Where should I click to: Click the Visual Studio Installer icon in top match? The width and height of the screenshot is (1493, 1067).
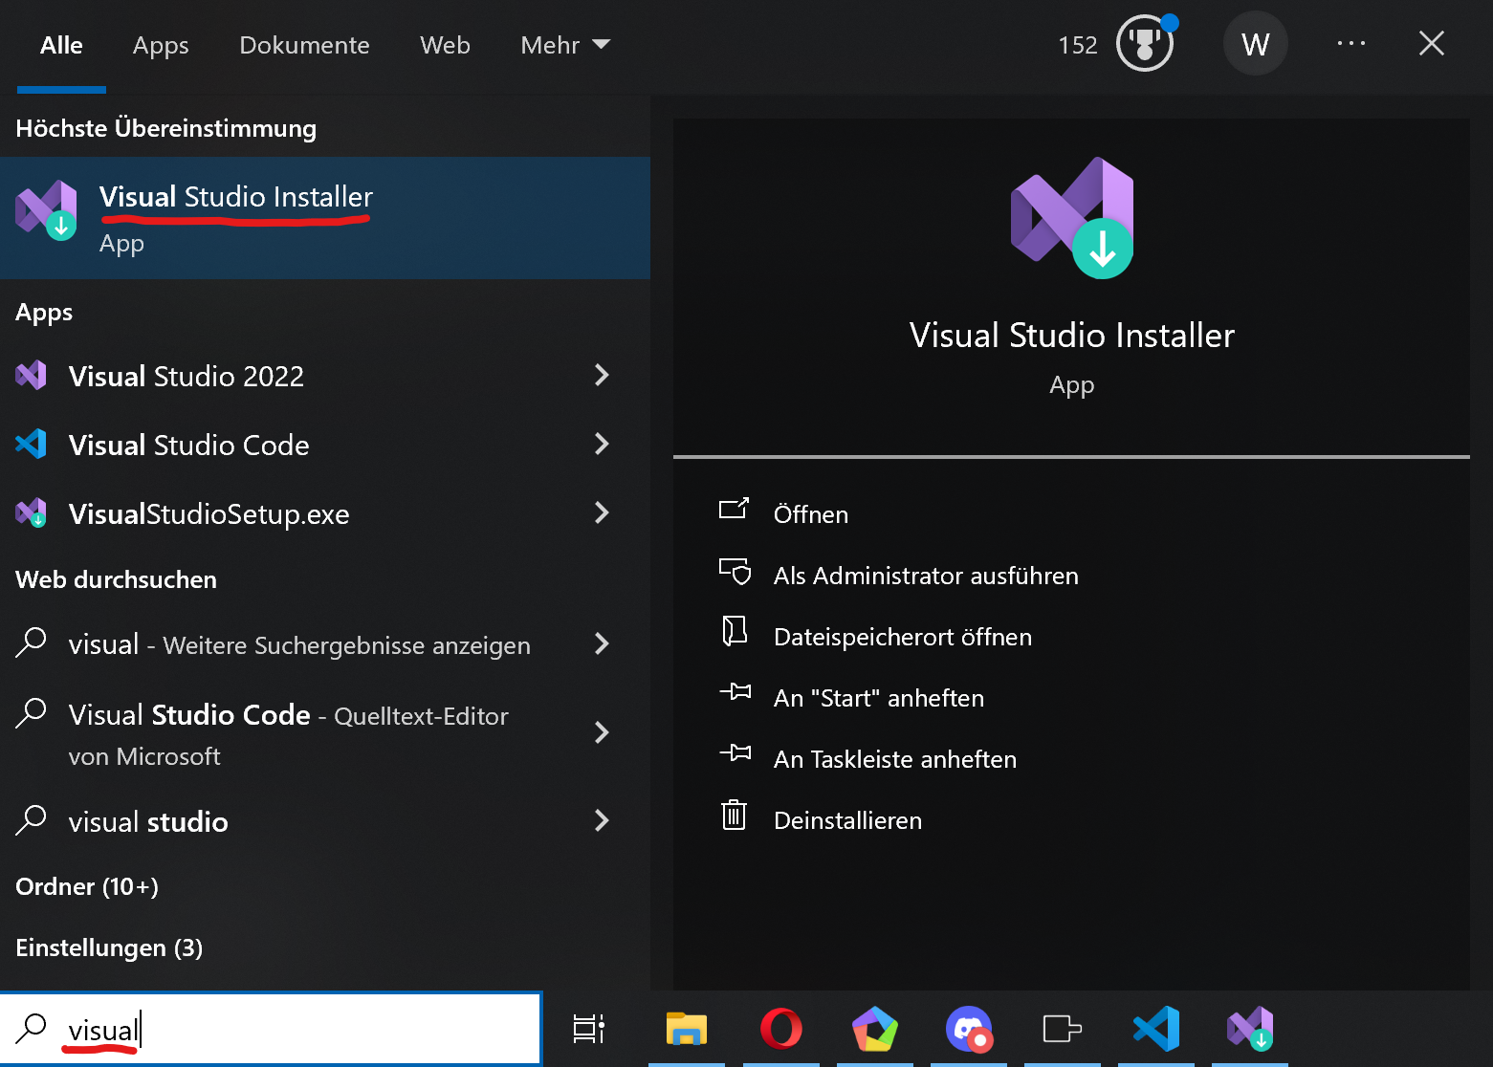pyautogui.click(x=47, y=210)
